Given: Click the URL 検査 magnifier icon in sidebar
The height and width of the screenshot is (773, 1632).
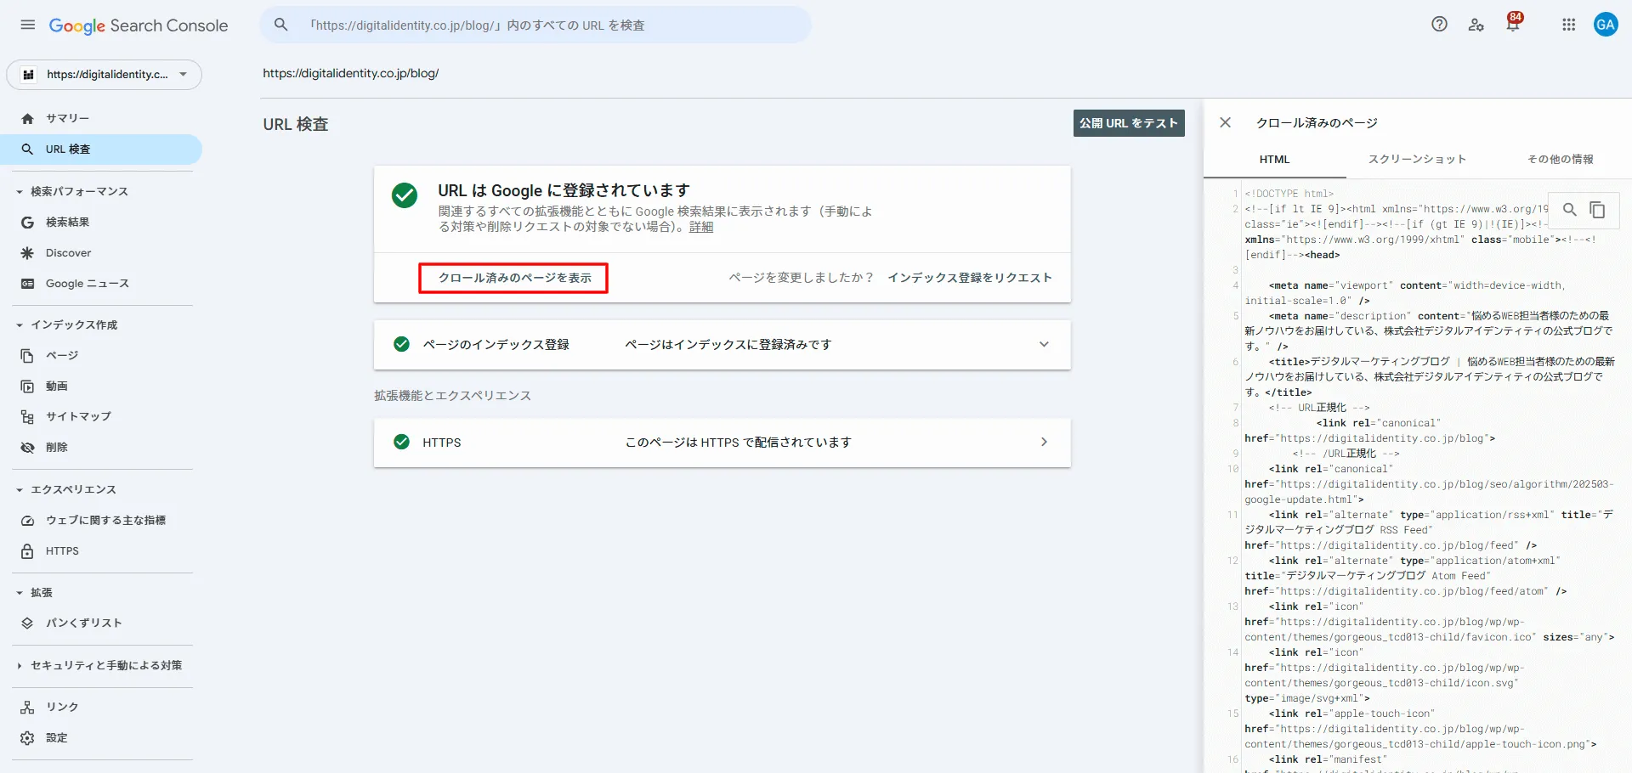Looking at the screenshot, I should 28,149.
